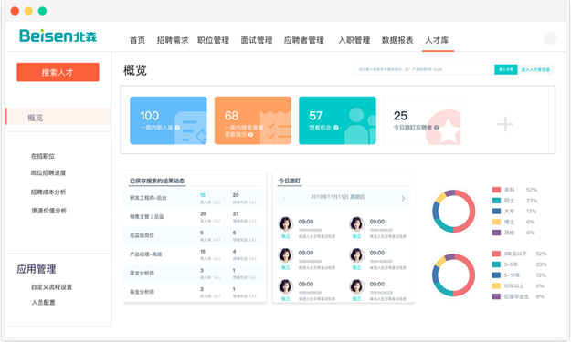Switch to 数据报表 tab
571x342 pixels.
point(397,40)
